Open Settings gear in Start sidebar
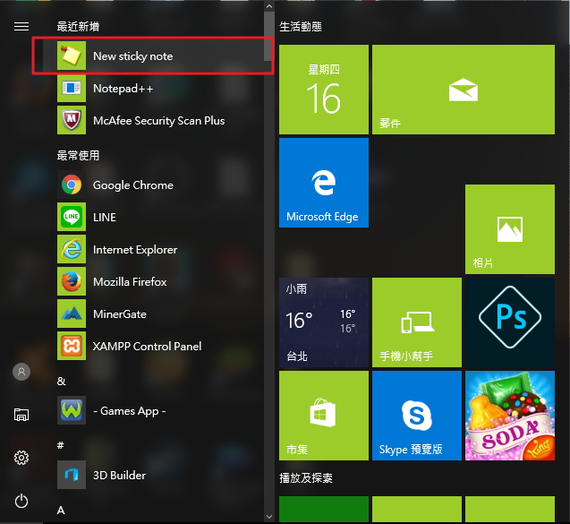570x524 pixels. tap(21, 458)
